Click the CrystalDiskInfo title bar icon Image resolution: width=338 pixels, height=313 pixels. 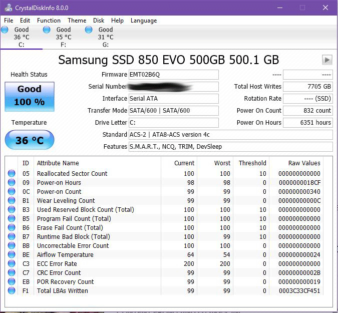pyautogui.click(x=9, y=8)
